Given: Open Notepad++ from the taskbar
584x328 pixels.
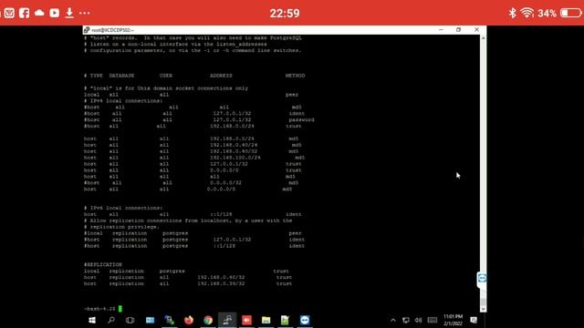Looking at the screenshot, I should (285, 320).
